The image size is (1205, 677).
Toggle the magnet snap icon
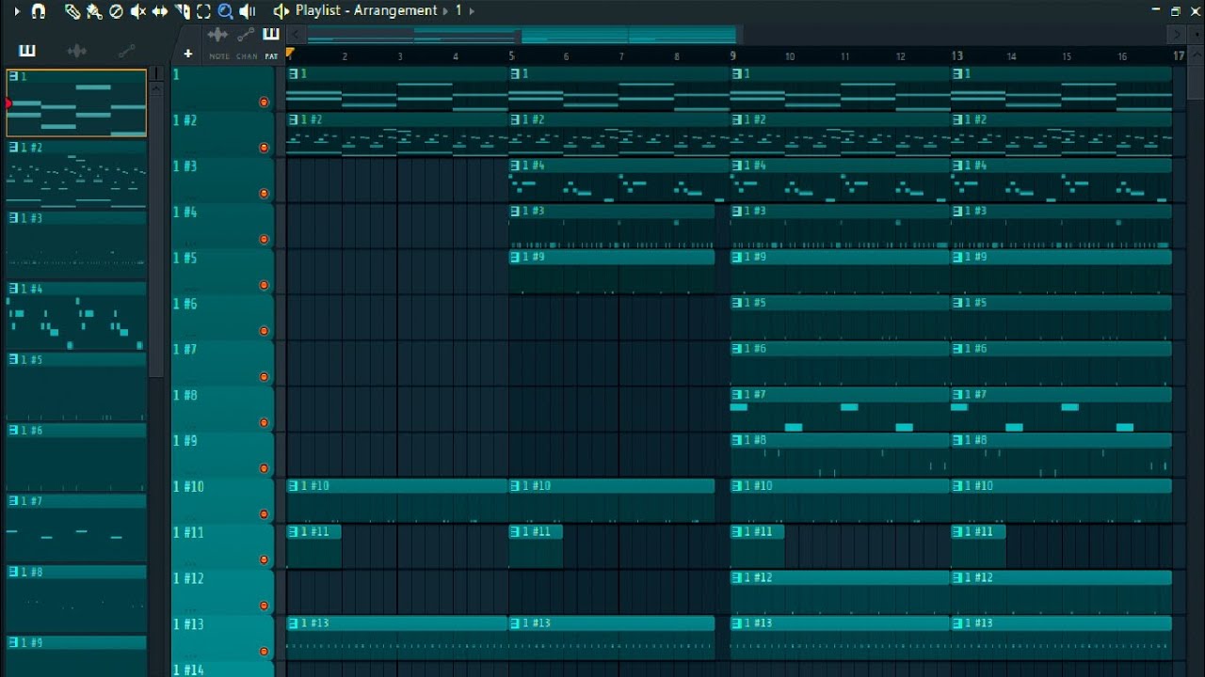[38, 11]
